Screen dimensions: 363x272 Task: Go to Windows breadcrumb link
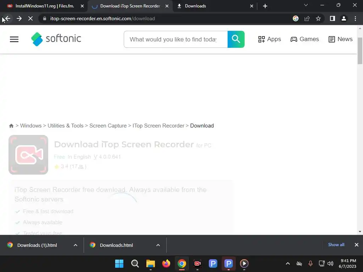click(x=31, y=126)
